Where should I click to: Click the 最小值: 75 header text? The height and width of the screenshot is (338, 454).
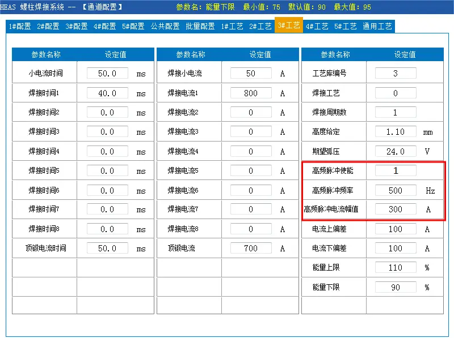click(262, 7)
